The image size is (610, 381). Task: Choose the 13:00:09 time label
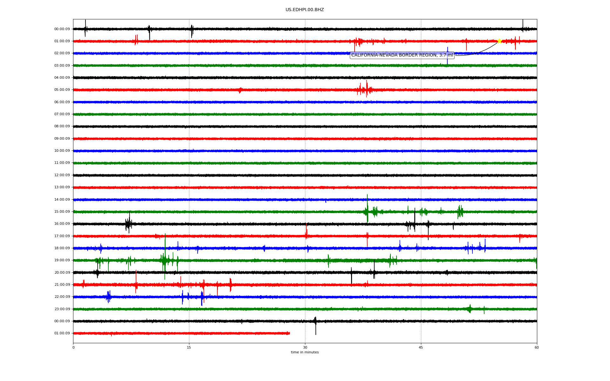tap(62, 187)
